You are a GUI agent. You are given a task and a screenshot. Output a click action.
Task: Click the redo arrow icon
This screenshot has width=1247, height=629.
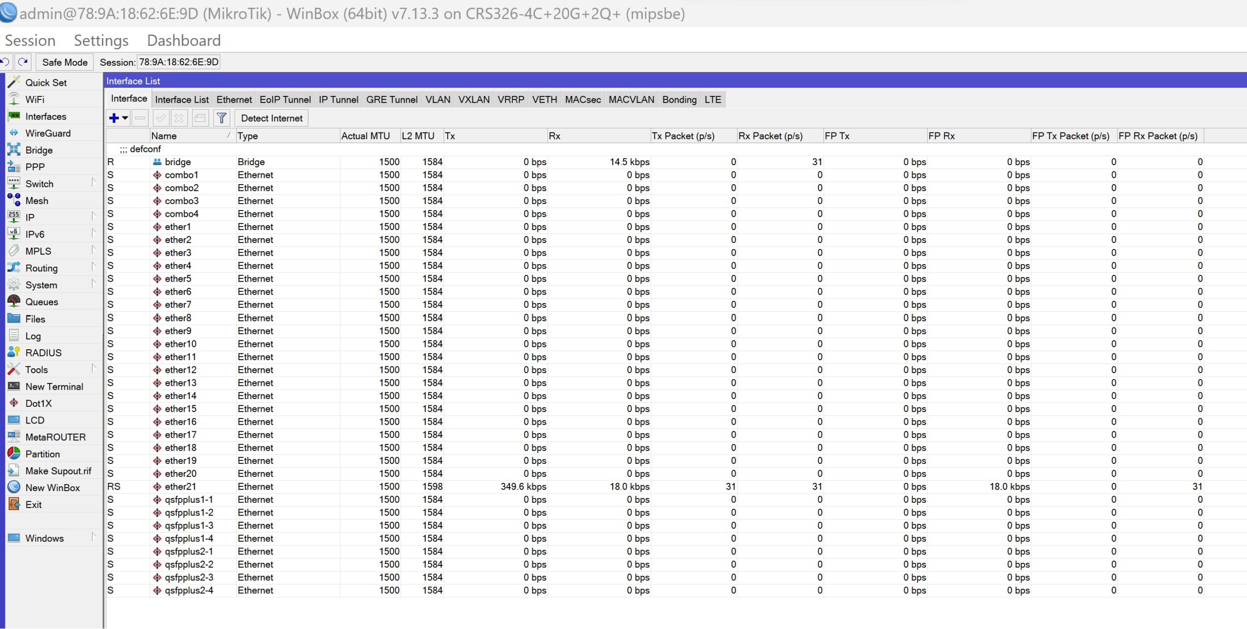[22, 62]
